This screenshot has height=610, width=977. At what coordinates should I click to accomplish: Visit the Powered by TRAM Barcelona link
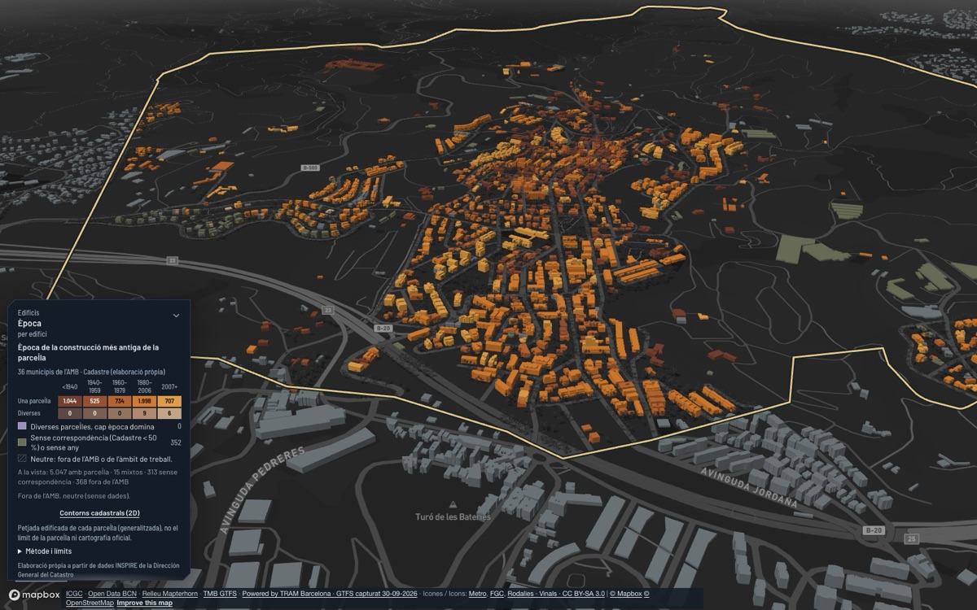click(x=286, y=594)
